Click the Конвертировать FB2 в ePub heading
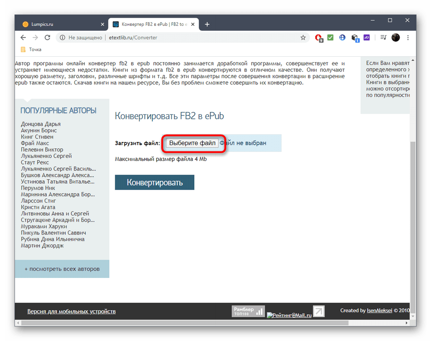Screen dimensions: 431x341 (x=169, y=116)
